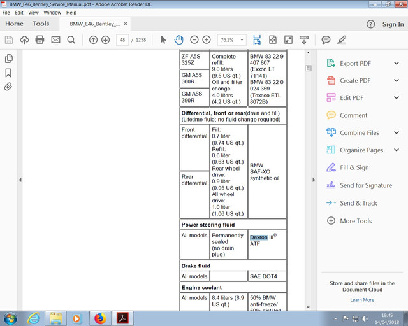Click the Save file icon
408x326 pixels.
coord(9,39)
